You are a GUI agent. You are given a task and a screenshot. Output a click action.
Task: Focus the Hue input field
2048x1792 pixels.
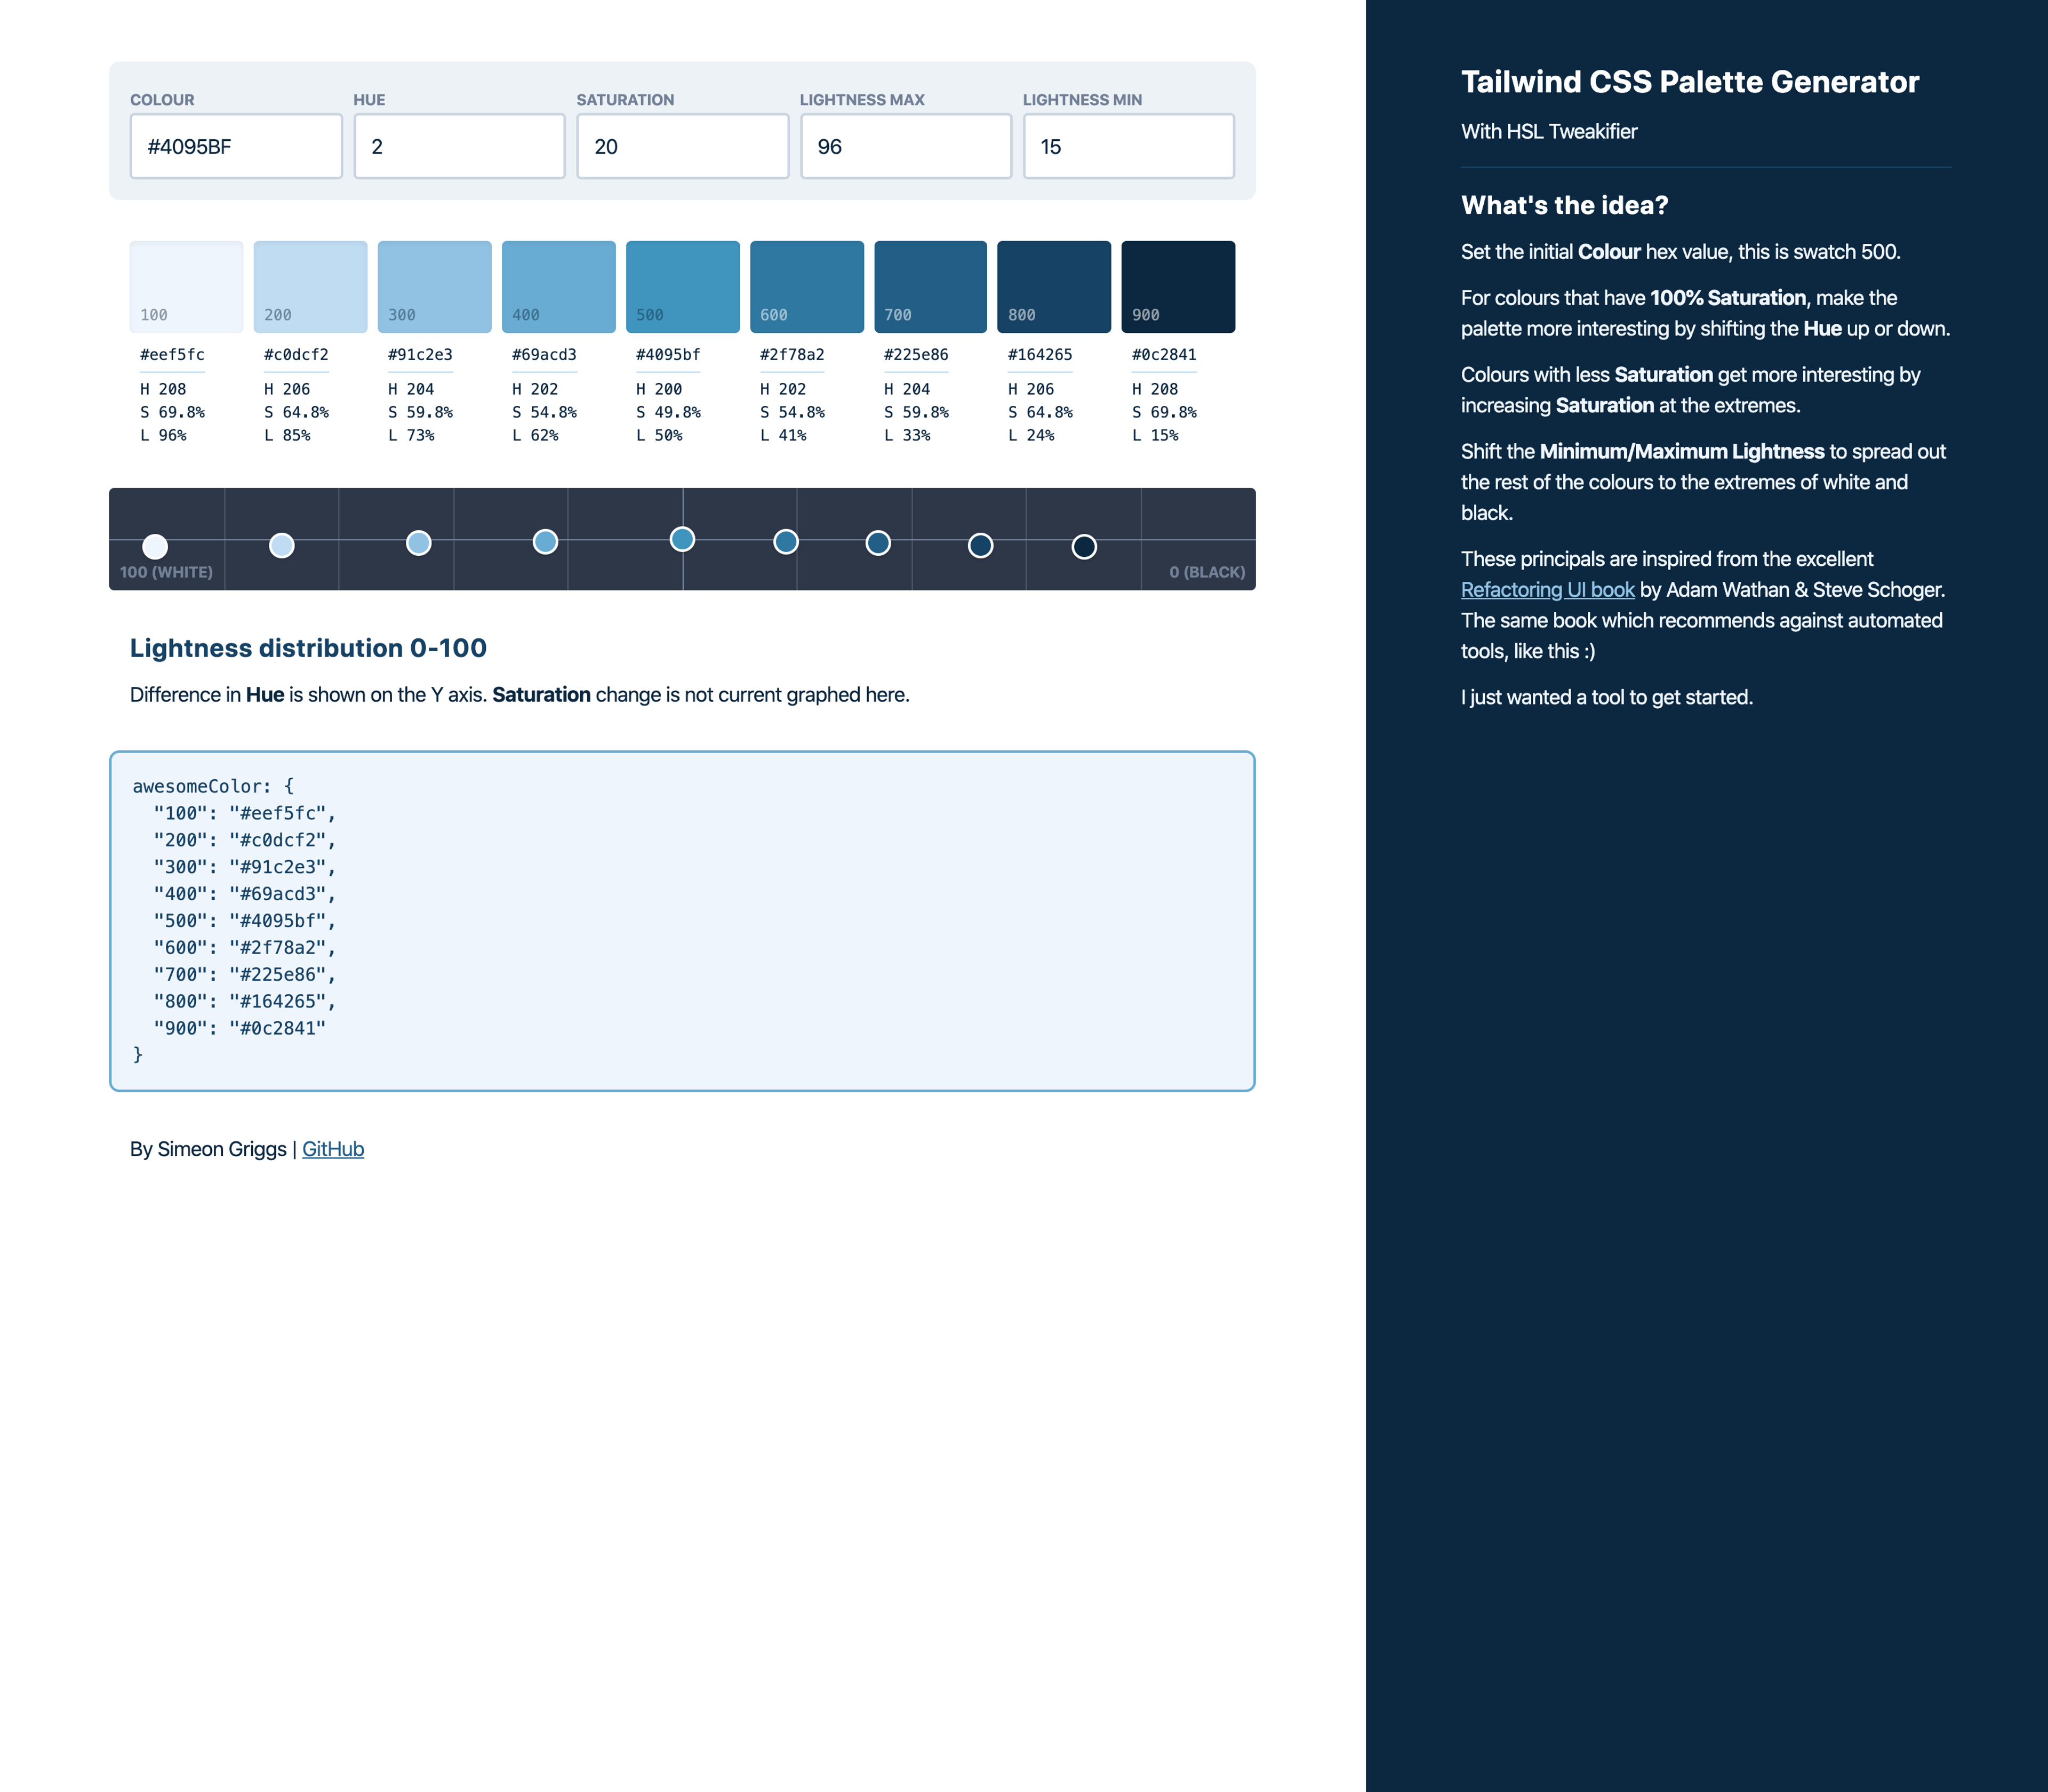[459, 146]
